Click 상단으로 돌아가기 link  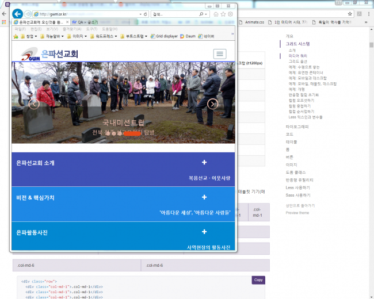pos(300,205)
